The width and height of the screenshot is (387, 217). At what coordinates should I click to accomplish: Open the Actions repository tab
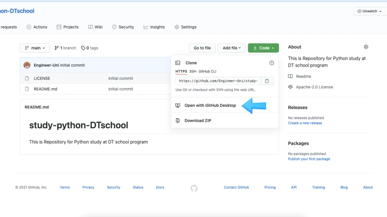click(x=37, y=27)
